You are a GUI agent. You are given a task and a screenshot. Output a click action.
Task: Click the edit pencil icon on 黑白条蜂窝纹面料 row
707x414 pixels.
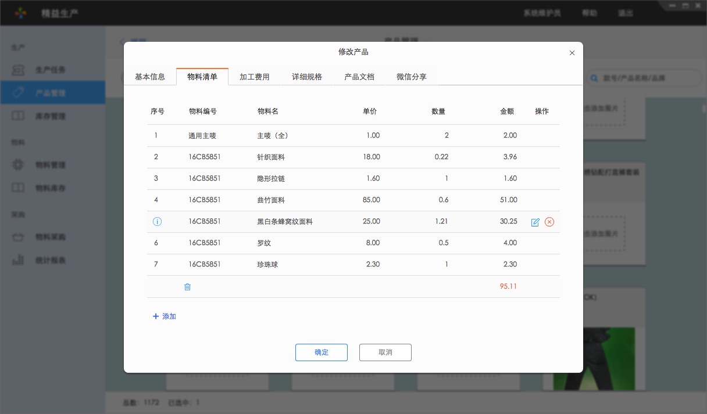click(535, 221)
